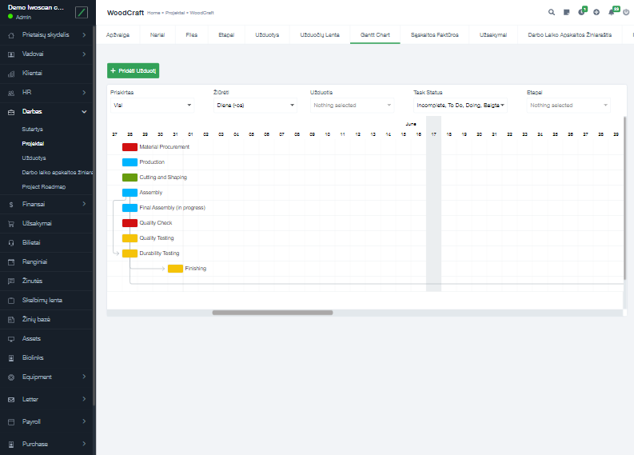Click the power logout icon
Viewport: 634px width, 455px height.
[626, 13]
